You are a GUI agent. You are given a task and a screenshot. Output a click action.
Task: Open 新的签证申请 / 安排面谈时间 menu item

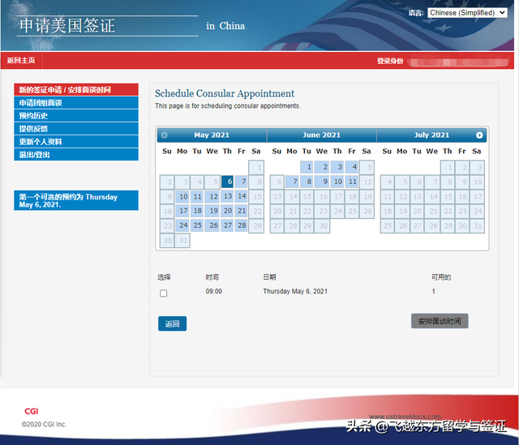(76, 90)
